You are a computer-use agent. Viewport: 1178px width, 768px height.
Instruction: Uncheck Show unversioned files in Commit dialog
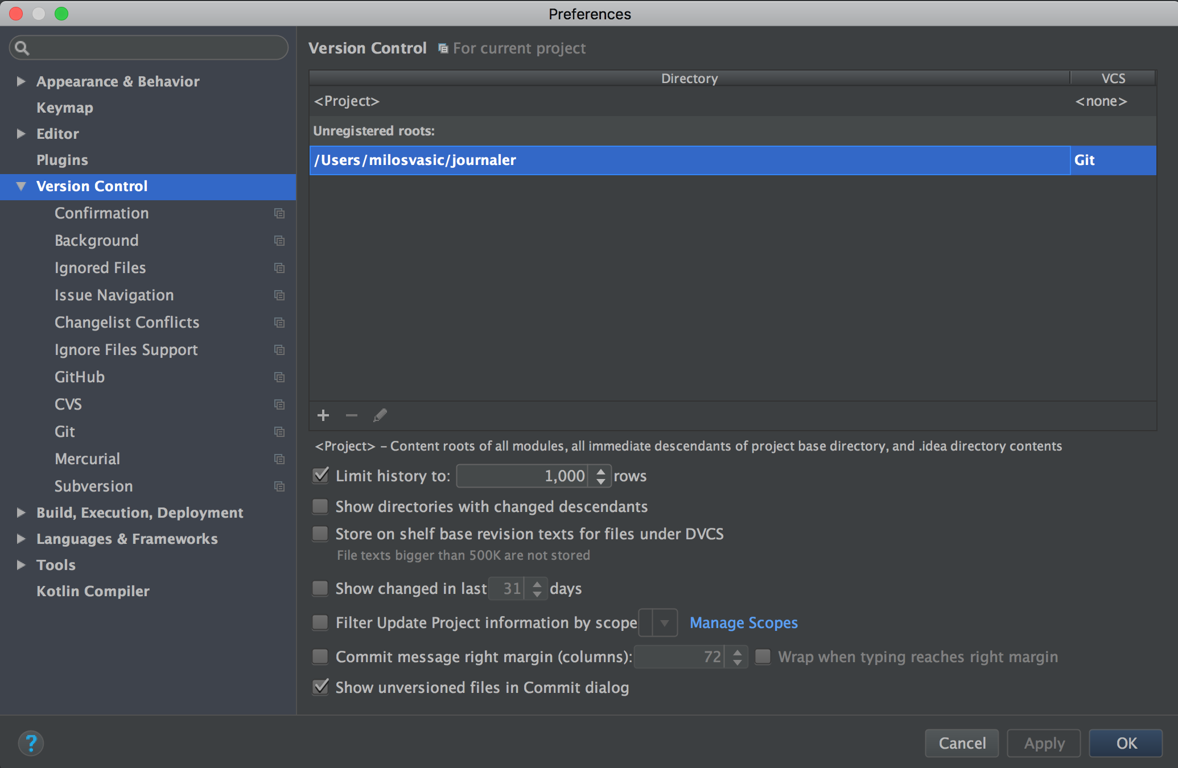[x=321, y=687]
